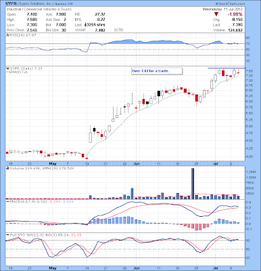Viewport: 261px width, 271px height.
Task: Click the EMA(9) line legend marker
Action: (x=7, y=72)
